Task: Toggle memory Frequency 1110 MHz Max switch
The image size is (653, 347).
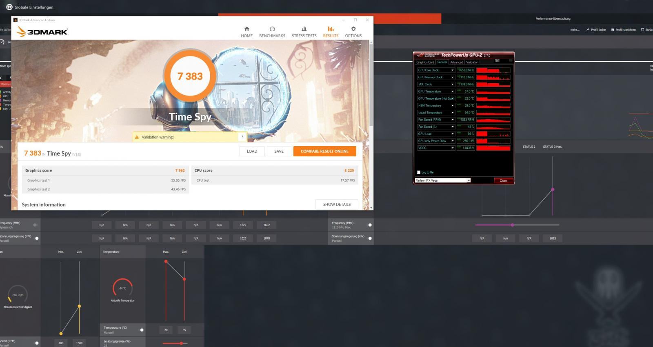Action: [370, 225]
